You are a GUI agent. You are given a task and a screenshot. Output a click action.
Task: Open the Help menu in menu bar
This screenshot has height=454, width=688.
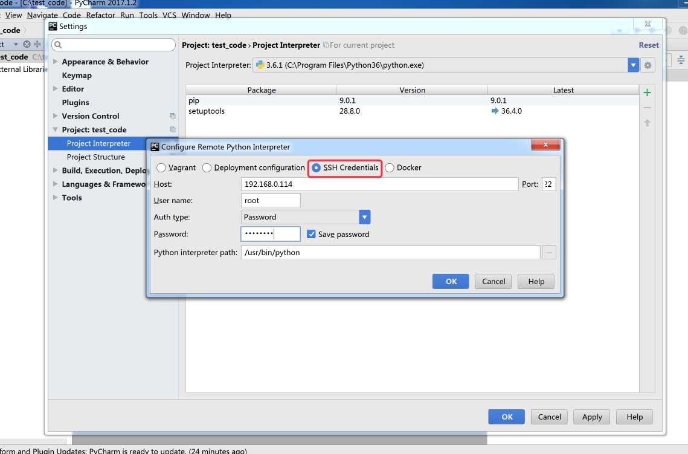point(223,15)
